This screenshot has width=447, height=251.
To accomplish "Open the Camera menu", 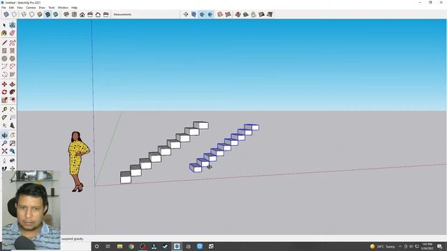I will click(x=31, y=8).
